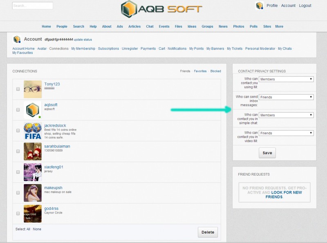Select the sarahbulaiman checkbox
This screenshot has width=327, height=243.
[x=18, y=151]
